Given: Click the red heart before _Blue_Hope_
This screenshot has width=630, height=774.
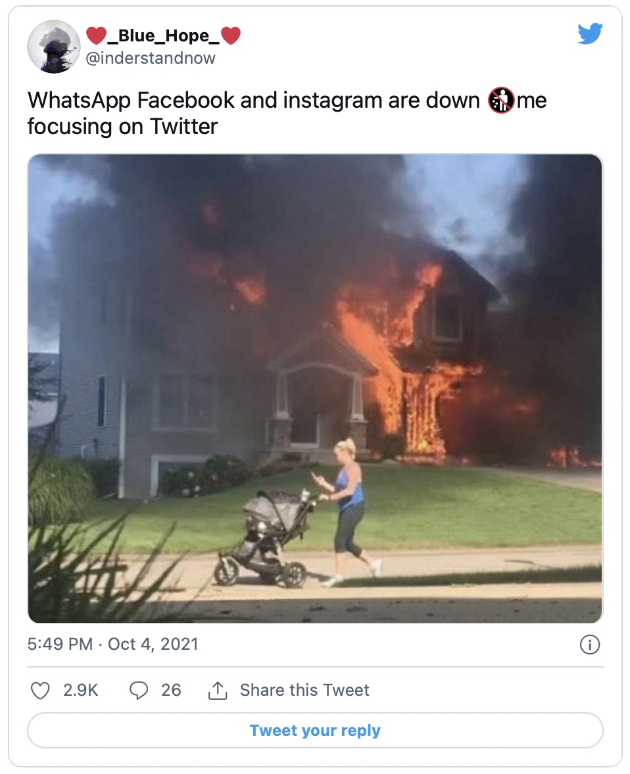Looking at the screenshot, I should 96,36.
